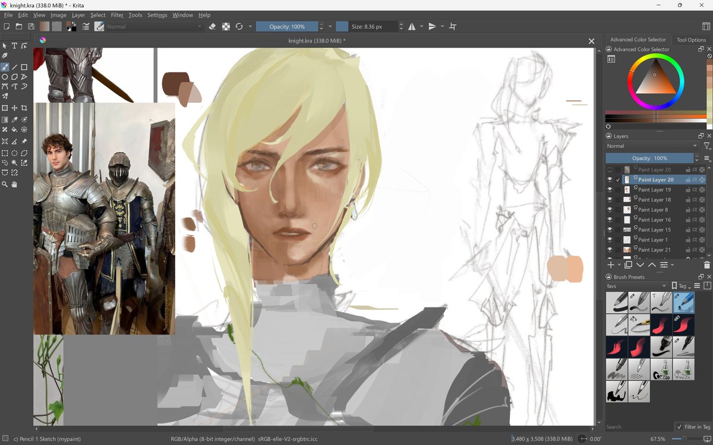This screenshot has width=713, height=445.
Task: Move layer up with arrow button
Action: (x=652, y=265)
